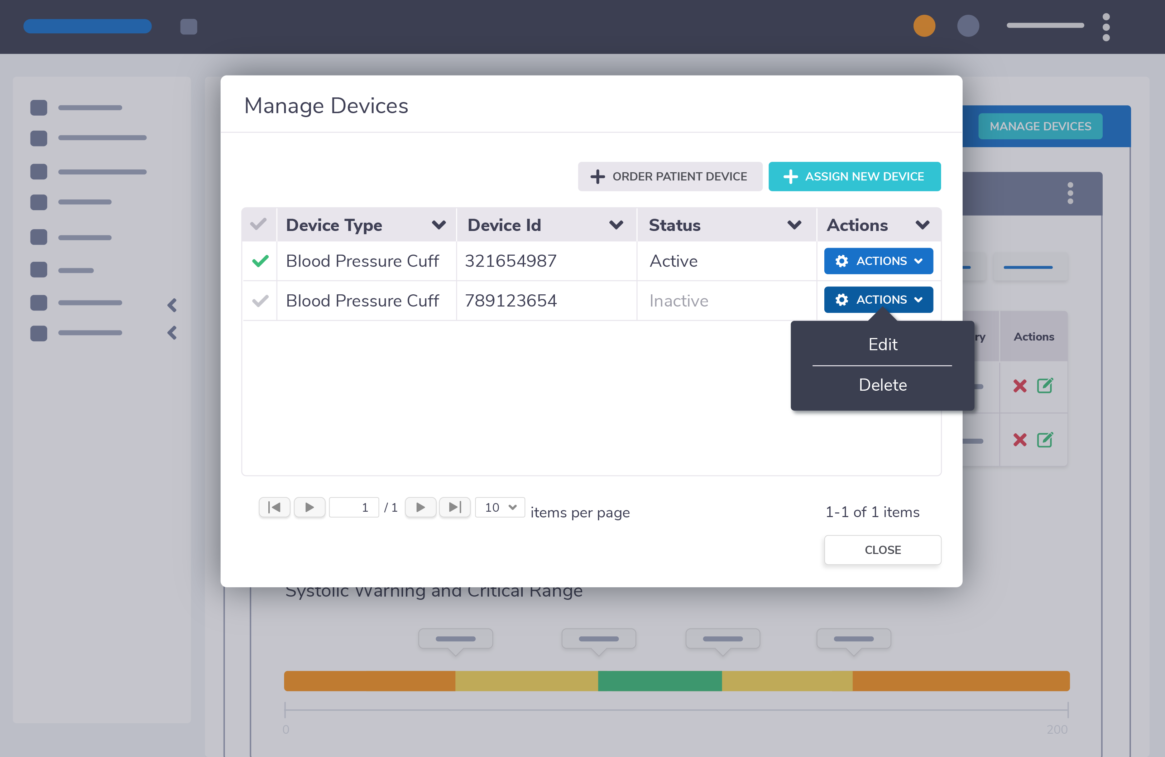Click red X delete icon in background table
Screen dimensions: 1165x757
pyautogui.click(x=1020, y=386)
